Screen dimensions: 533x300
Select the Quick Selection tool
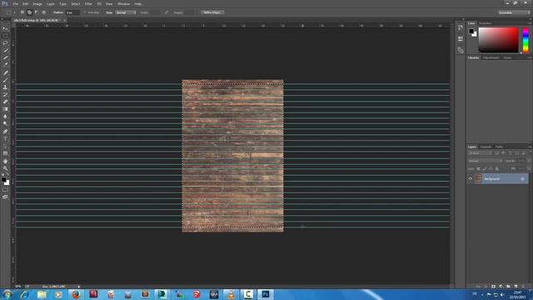coord(5,50)
